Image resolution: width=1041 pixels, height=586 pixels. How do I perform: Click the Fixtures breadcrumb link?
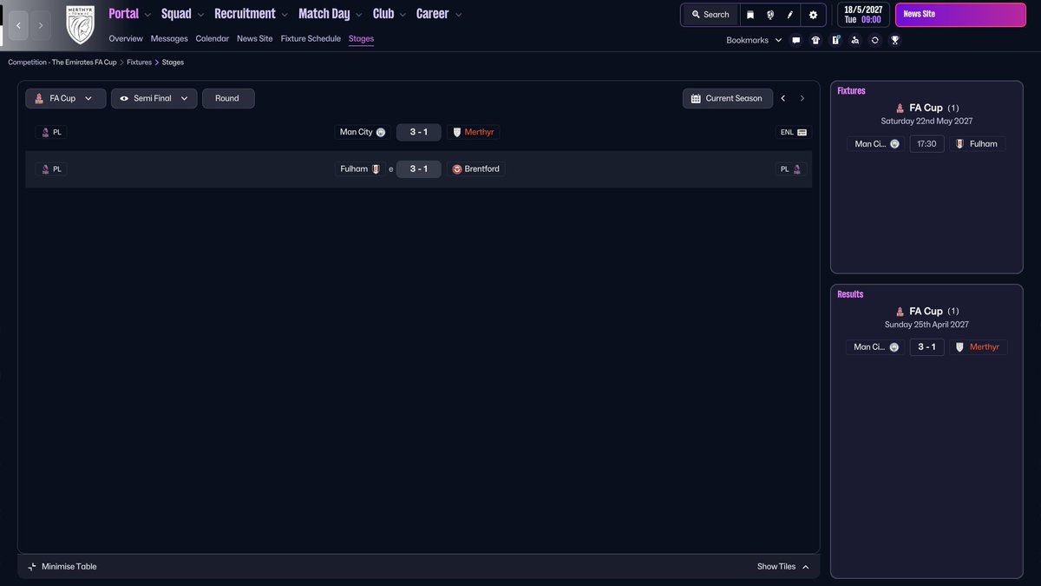pyautogui.click(x=139, y=63)
